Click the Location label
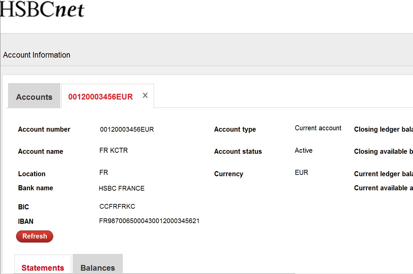 point(32,174)
